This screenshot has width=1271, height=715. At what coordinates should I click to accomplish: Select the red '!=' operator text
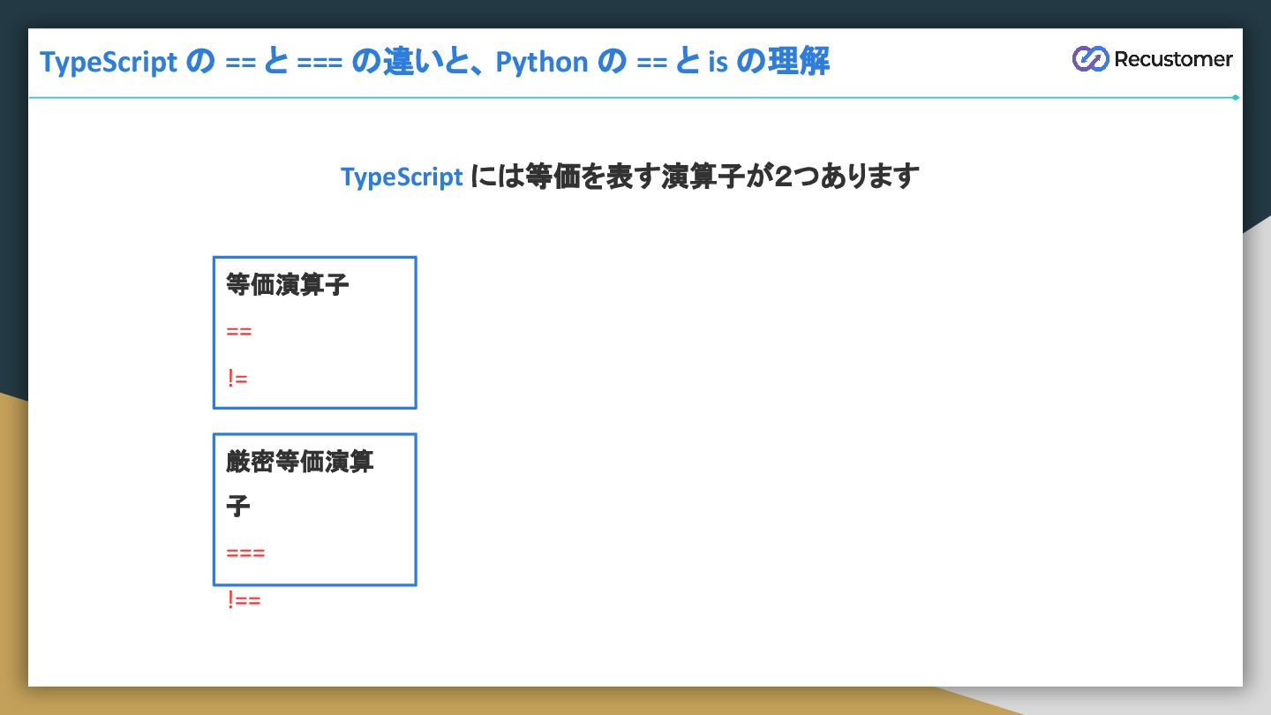[237, 378]
